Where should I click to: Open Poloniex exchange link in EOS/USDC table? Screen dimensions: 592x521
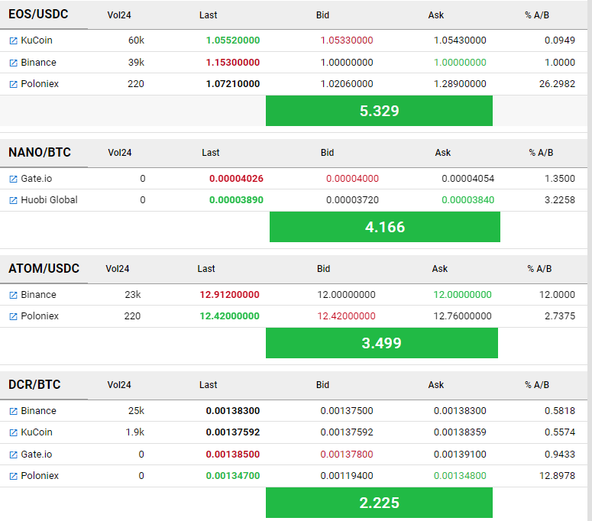pyautogui.click(x=40, y=84)
